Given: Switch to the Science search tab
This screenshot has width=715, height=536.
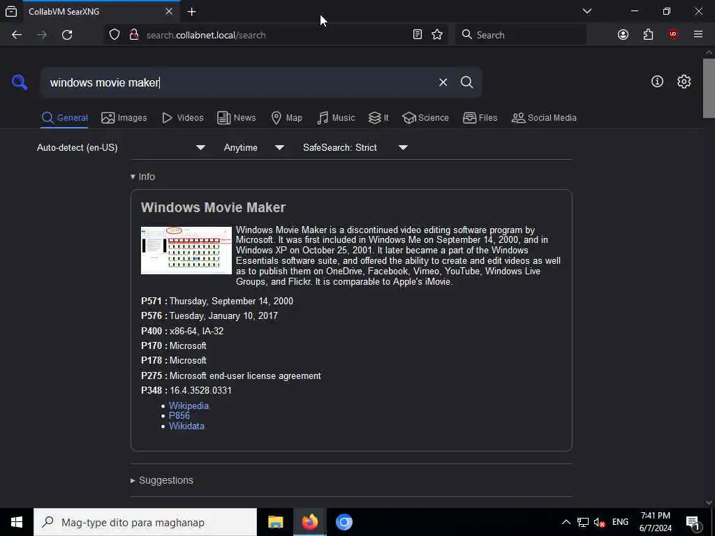Looking at the screenshot, I should point(425,117).
